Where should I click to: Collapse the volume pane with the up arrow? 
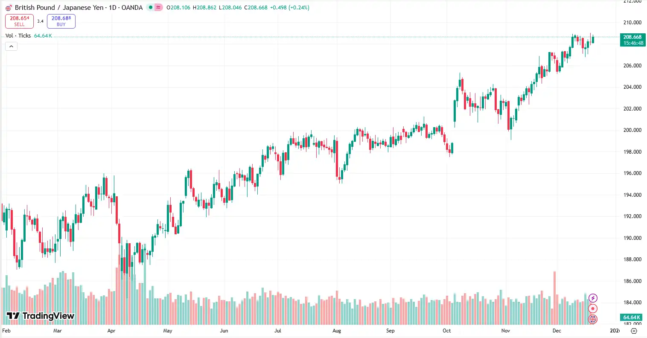click(x=11, y=46)
